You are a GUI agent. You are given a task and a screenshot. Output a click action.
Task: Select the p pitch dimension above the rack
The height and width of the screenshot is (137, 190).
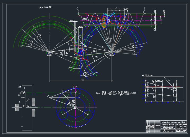pos(116,8)
